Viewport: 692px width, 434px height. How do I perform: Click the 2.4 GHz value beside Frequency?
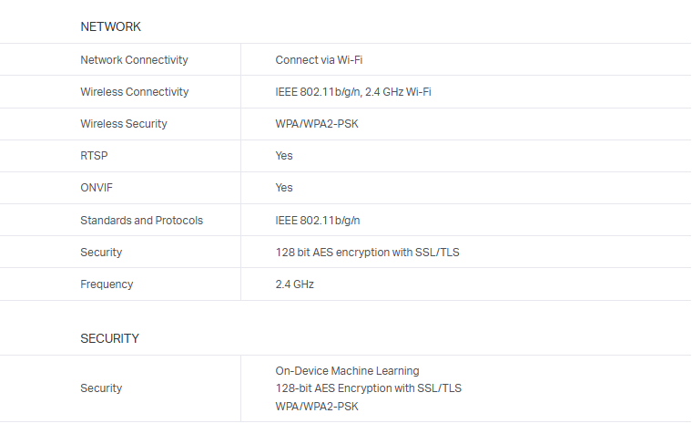(x=295, y=284)
